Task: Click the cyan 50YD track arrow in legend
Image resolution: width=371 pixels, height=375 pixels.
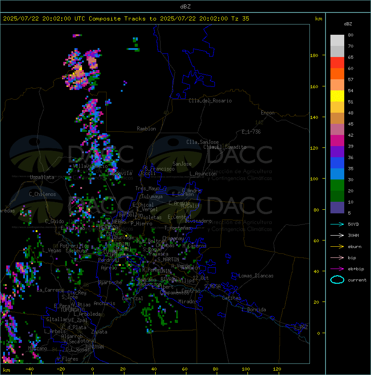Action: coord(337,224)
